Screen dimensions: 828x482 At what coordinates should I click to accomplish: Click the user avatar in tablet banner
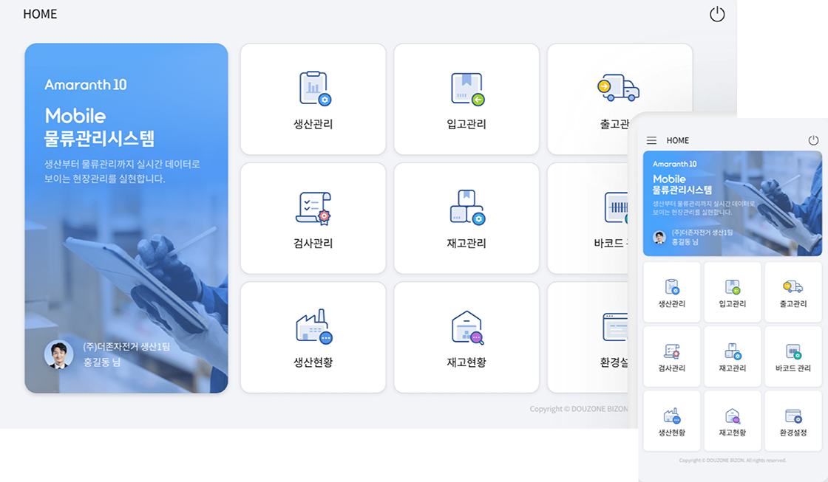tap(58, 354)
